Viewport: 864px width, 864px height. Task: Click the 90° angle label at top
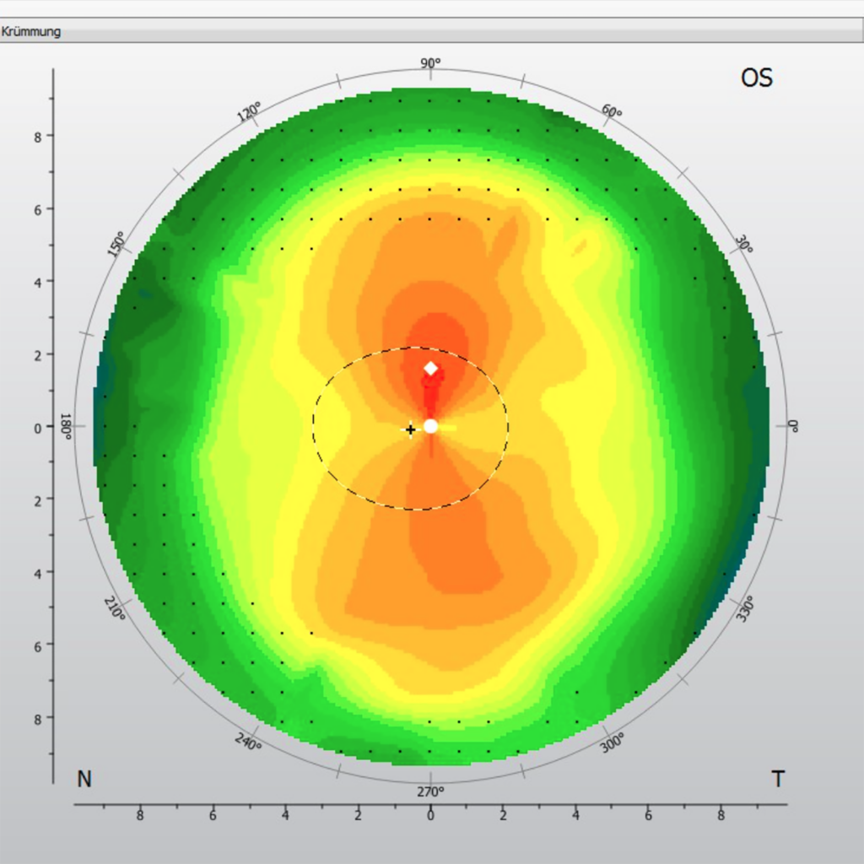tap(430, 63)
